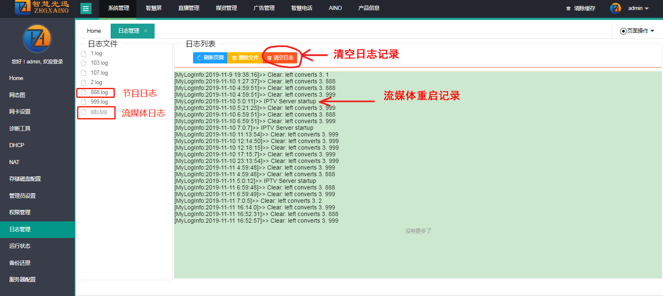This screenshot has height=296, width=663.
Task: Click the trash icon beside 清除缓存
Action: (x=569, y=9)
